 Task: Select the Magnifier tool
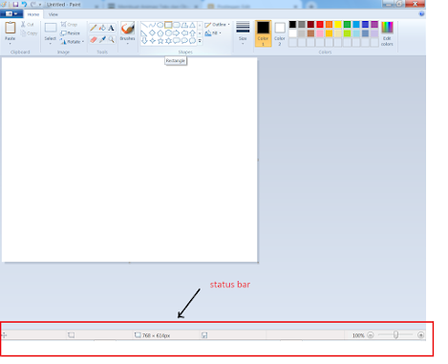click(x=111, y=39)
